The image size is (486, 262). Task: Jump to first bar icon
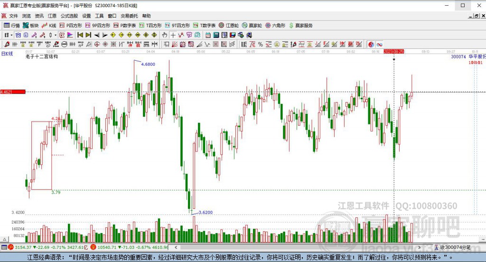[x=80, y=35]
